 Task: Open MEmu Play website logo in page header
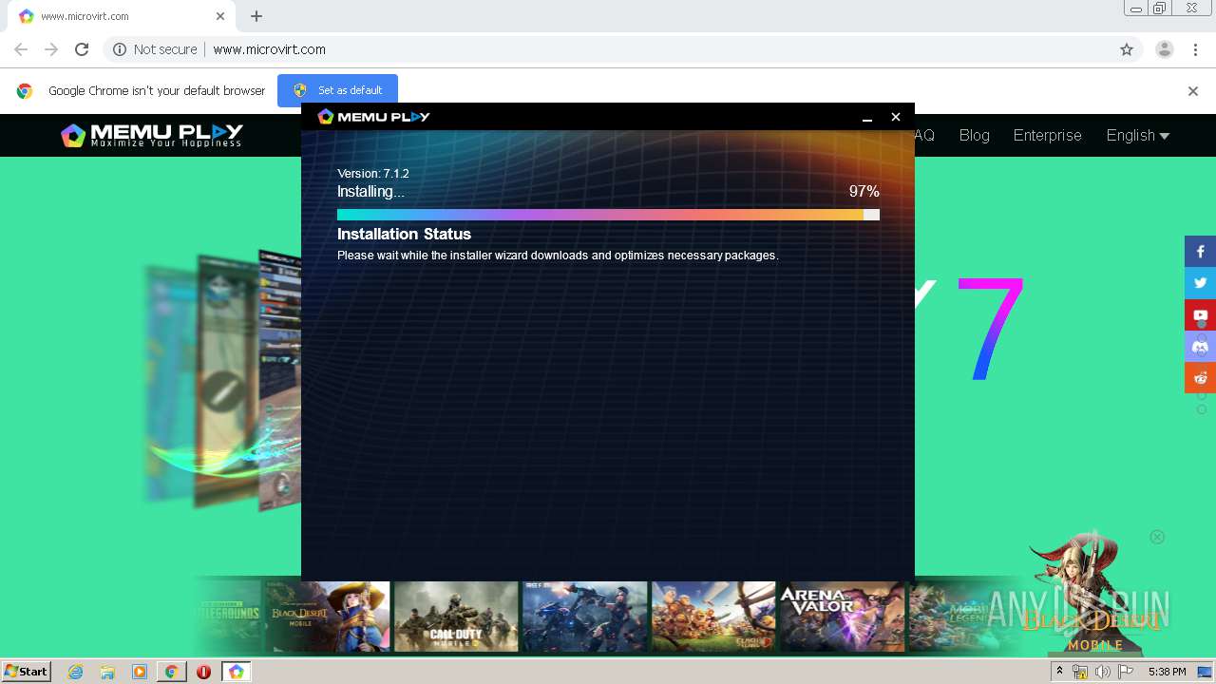(x=152, y=136)
